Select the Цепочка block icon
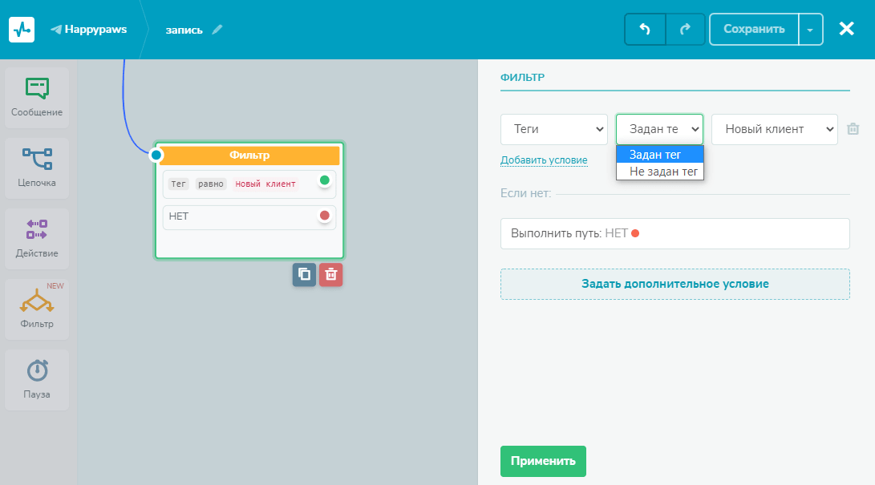The height and width of the screenshot is (485, 875). [37, 168]
